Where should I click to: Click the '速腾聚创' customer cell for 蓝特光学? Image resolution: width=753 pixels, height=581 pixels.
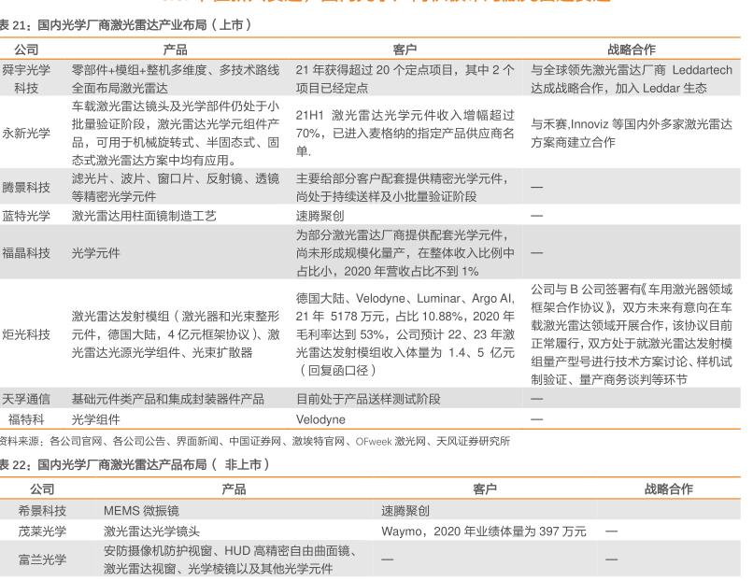pyautogui.click(x=320, y=216)
